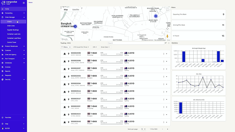Click location pin for order S00002698
This screenshot has height=132, width=235.
[x=69, y=54]
